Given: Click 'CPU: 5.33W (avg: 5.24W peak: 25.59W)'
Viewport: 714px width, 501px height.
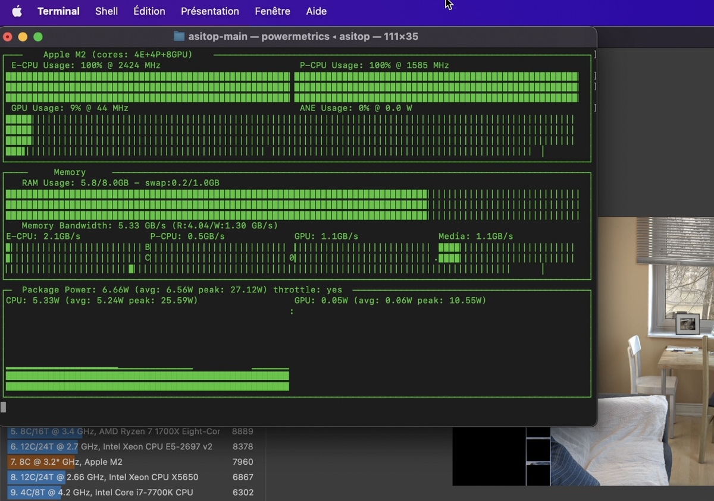Looking at the screenshot, I should 102,301.
